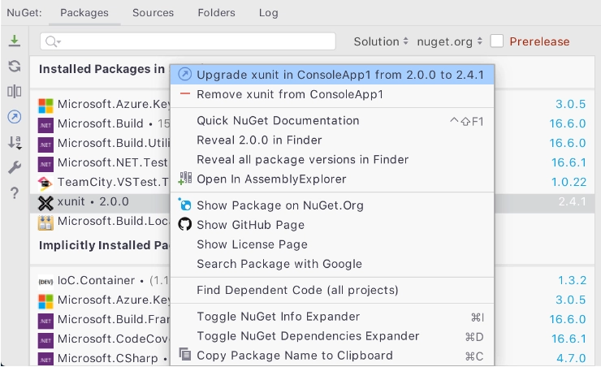Click the copy clipboard icon in menu
The width and height of the screenshot is (601, 367).
click(184, 354)
